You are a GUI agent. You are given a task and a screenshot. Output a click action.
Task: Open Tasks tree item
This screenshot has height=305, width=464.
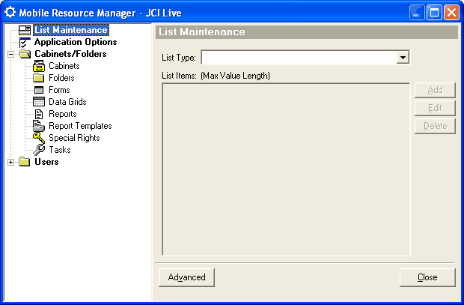(60, 150)
